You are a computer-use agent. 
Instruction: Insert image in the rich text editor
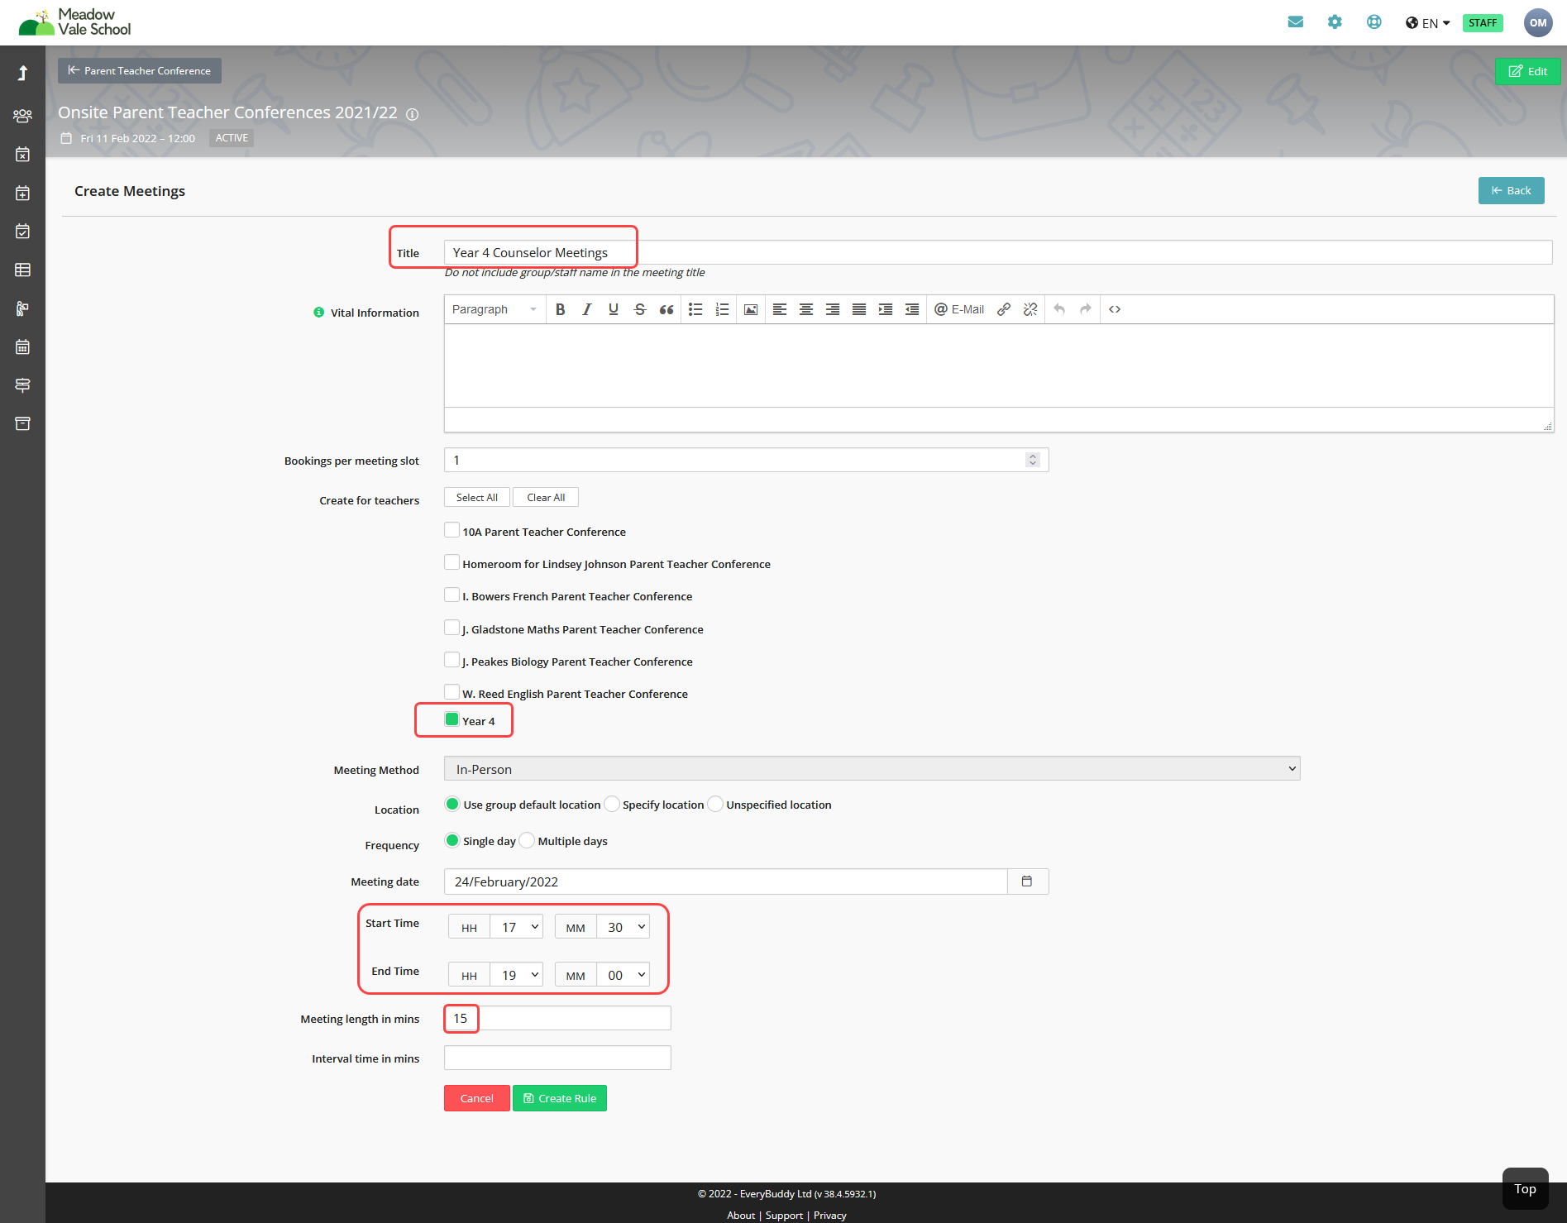pyautogui.click(x=751, y=309)
